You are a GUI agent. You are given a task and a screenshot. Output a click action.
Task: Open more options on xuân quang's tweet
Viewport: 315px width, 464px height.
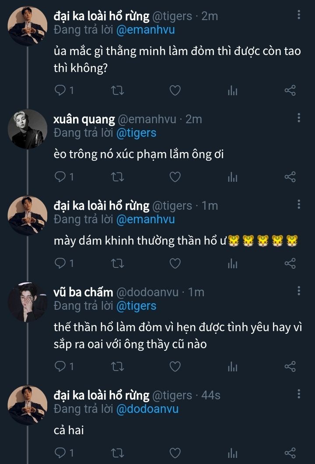pos(299,118)
